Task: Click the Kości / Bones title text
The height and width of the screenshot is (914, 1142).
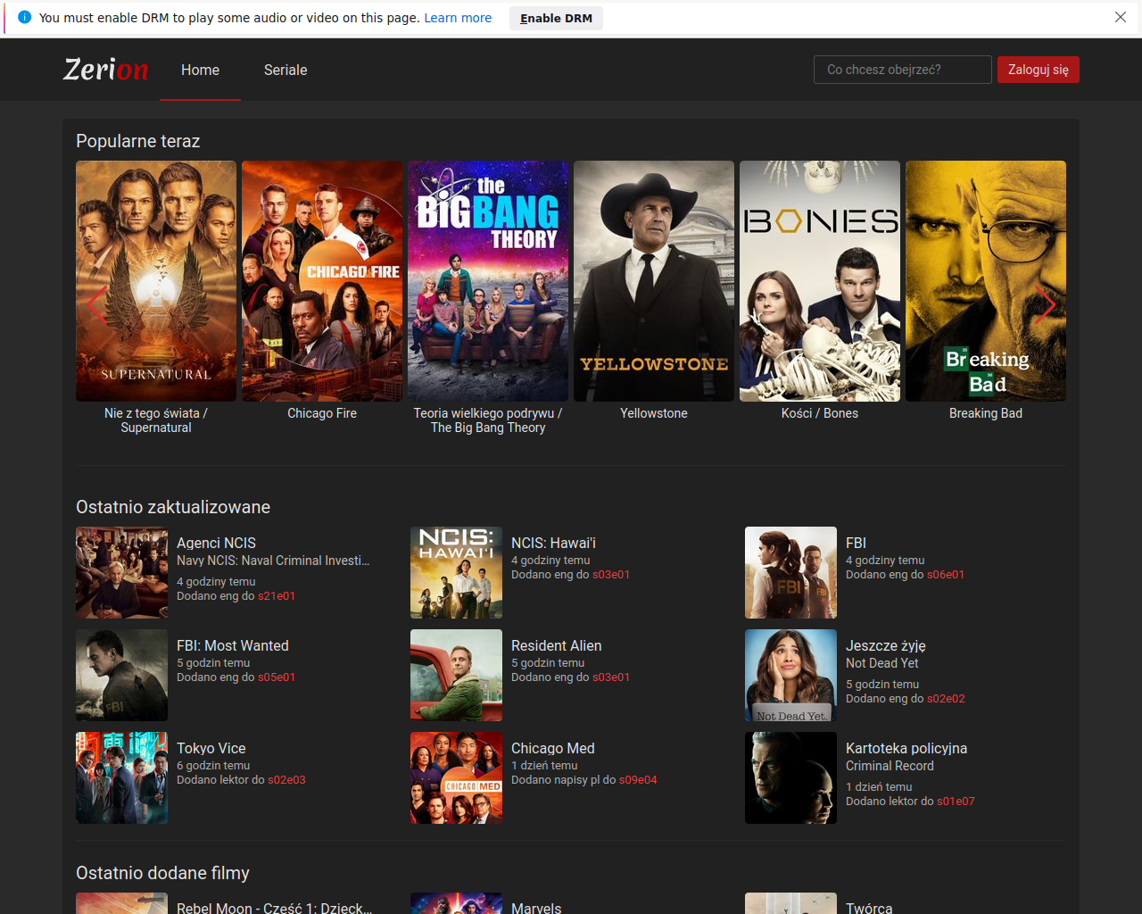Action: click(820, 413)
